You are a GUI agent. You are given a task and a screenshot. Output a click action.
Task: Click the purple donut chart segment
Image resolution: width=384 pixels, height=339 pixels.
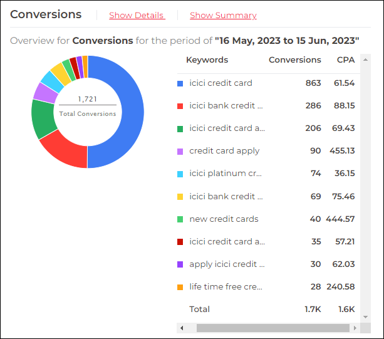tap(45, 93)
